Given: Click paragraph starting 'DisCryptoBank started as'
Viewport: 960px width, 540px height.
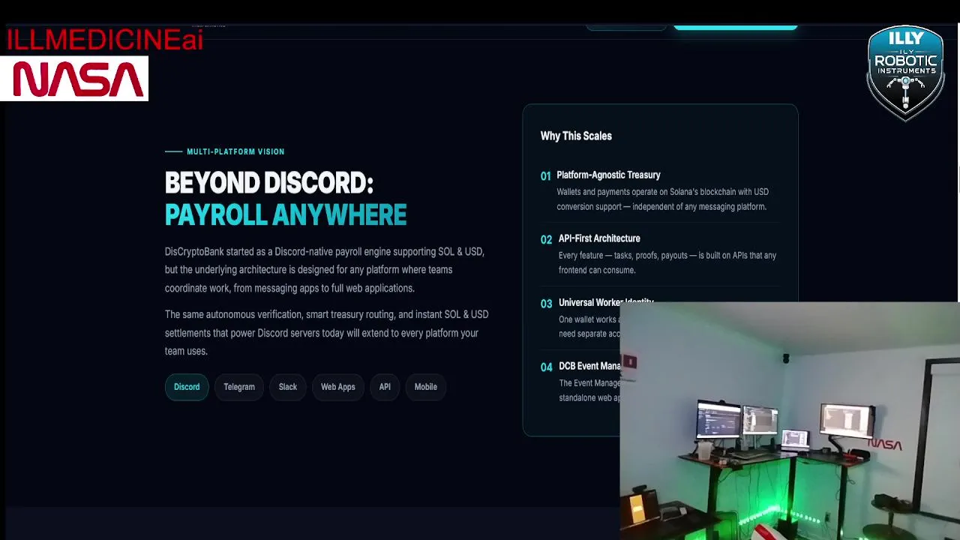Looking at the screenshot, I should coord(325,270).
